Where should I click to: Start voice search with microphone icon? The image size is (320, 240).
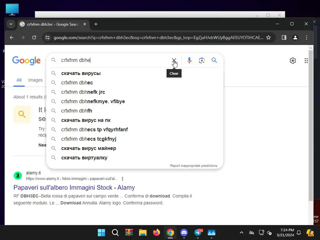tap(189, 60)
